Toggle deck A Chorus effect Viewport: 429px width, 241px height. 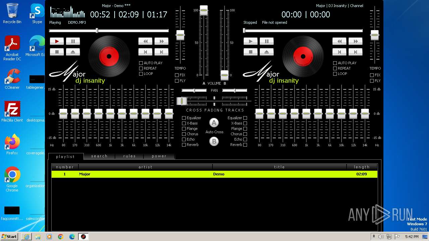pyautogui.click(x=184, y=134)
